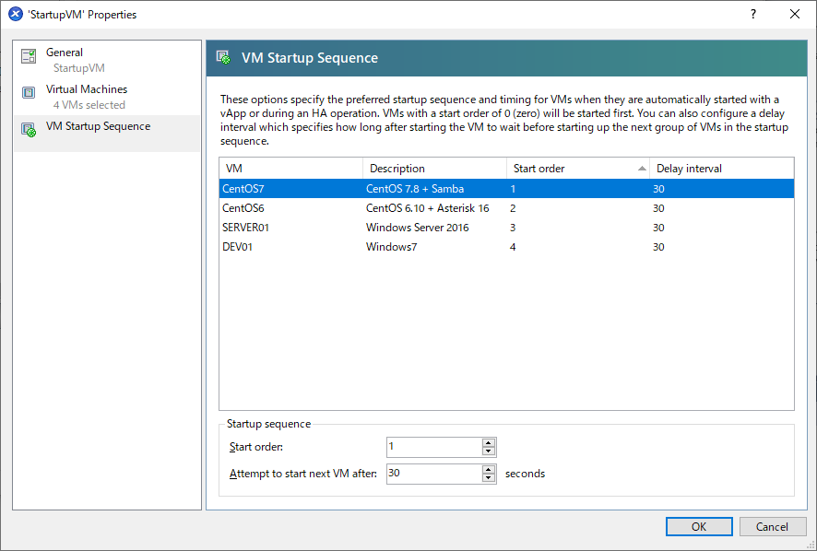Sort list by the VM column header
The width and height of the screenshot is (817, 551).
click(x=291, y=169)
